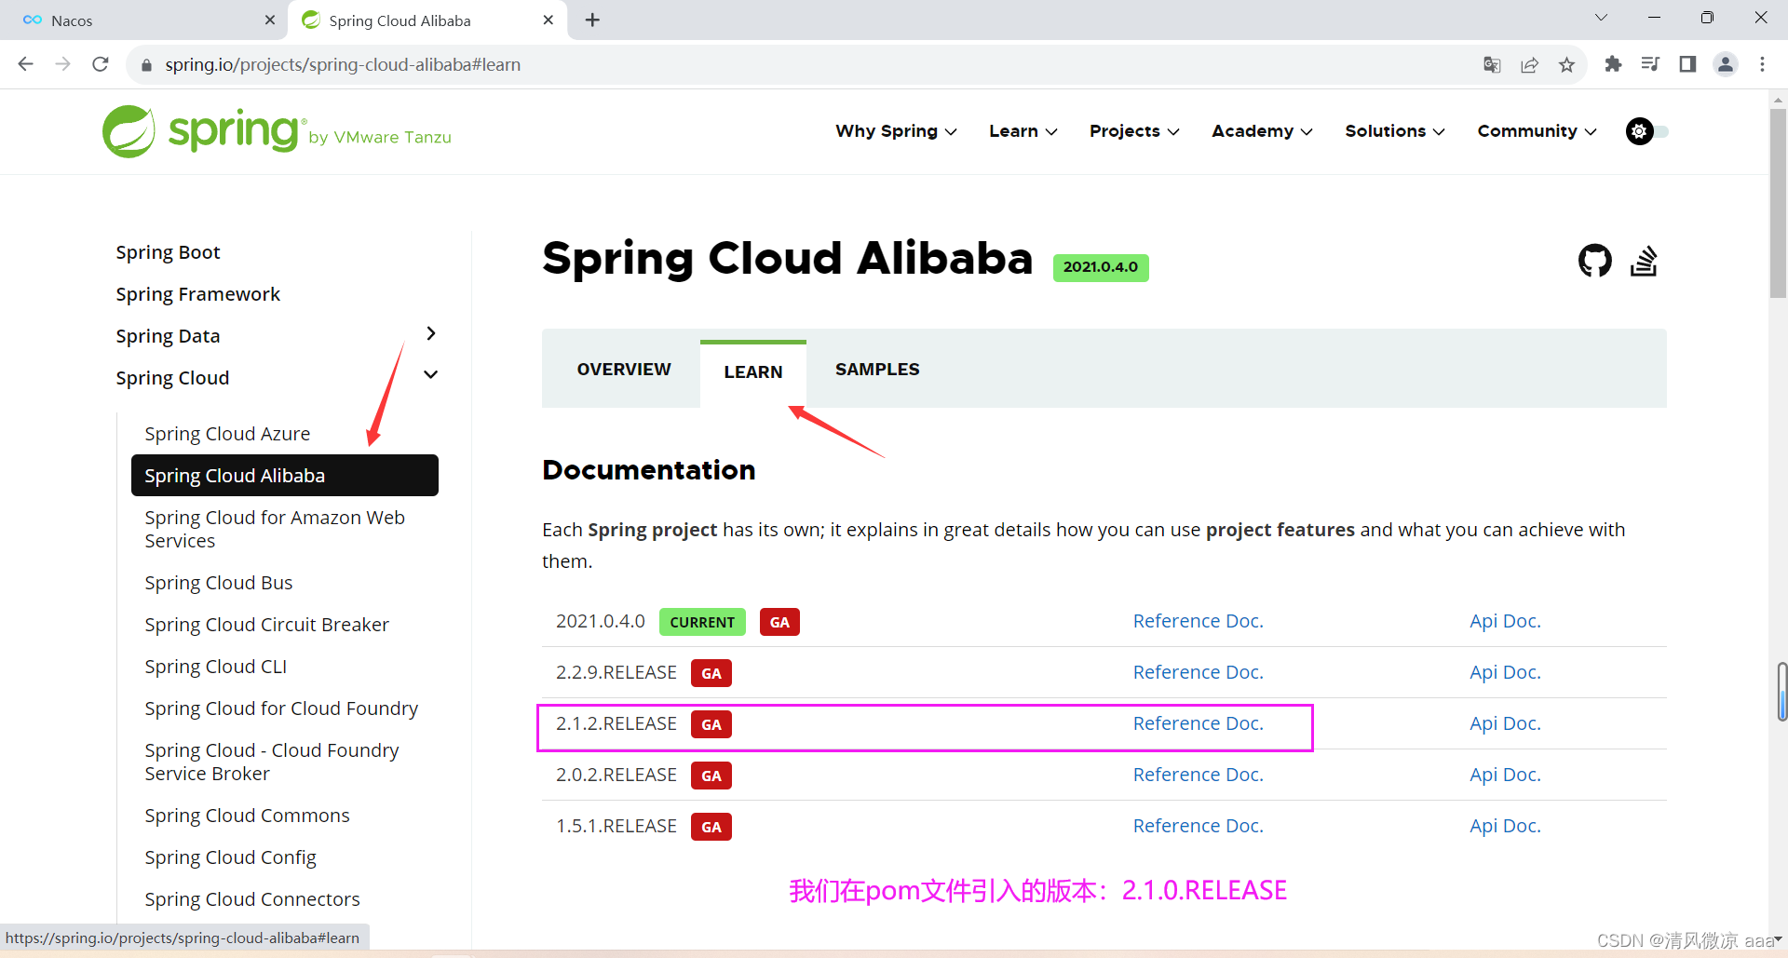This screenshot has height=958, width=1788.
Task: Expand the Academy navigation menu
Action: 1262,131
